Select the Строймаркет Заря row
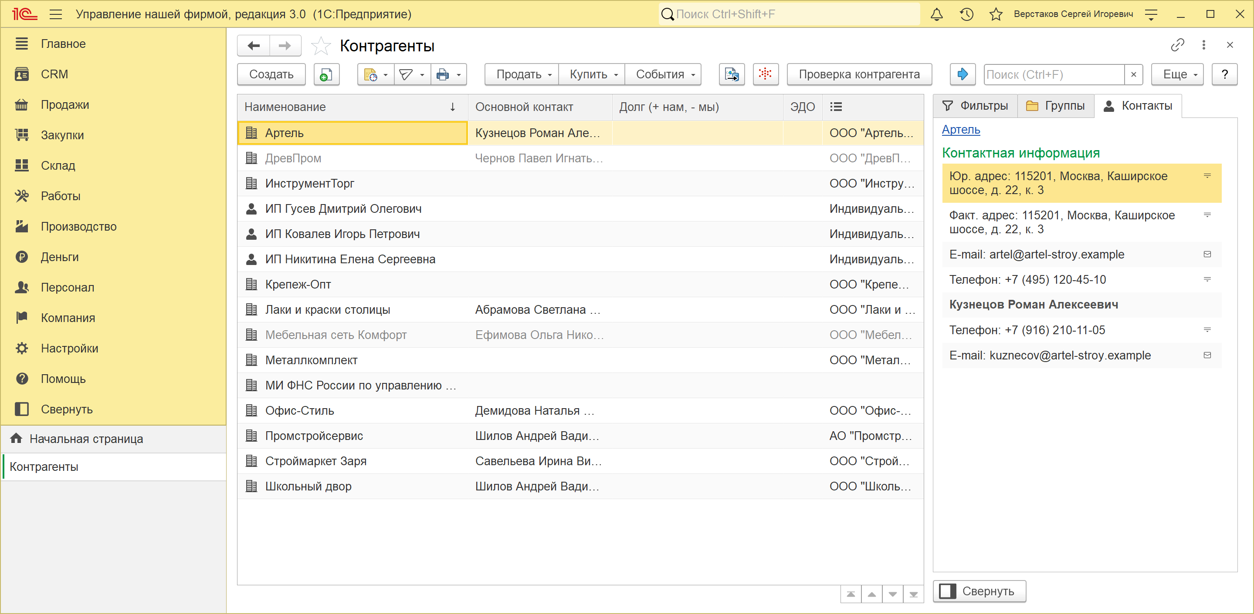Screen dimensions: 1254x614 click(x=580, y=461)
